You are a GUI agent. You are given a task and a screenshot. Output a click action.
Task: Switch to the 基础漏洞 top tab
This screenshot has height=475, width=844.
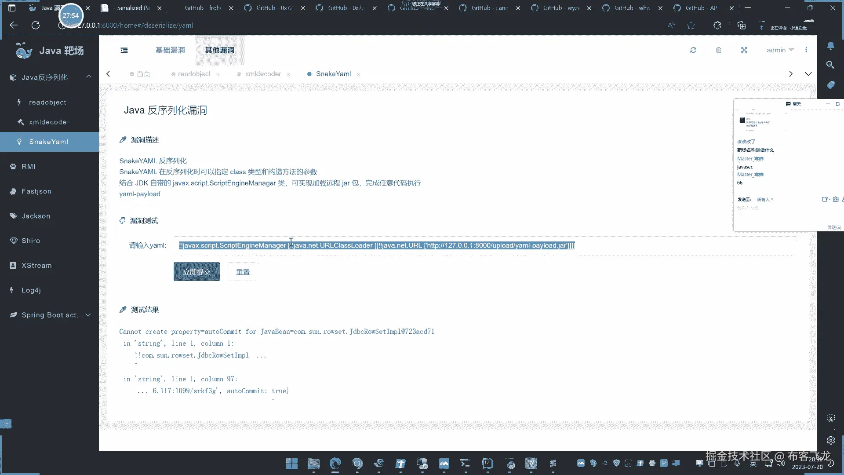click(170, 50)
